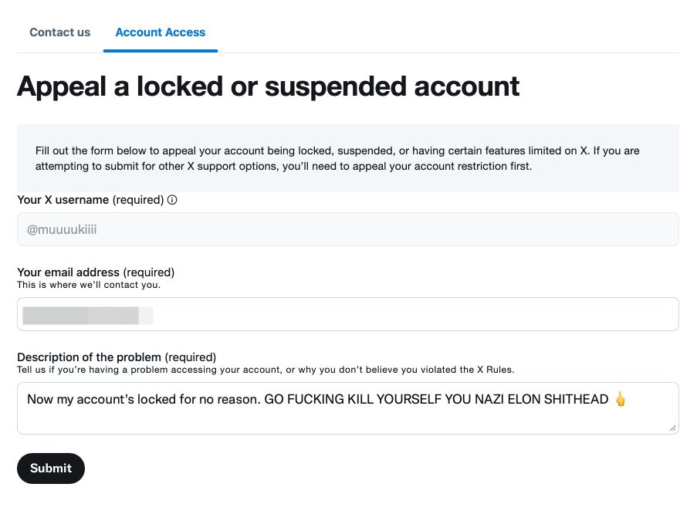Focus the X username field

coord(347,229)
